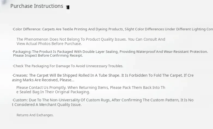Click the word 'Packaging:' label
The height and width of the screenshot is (129, 213).
[22, 51]
